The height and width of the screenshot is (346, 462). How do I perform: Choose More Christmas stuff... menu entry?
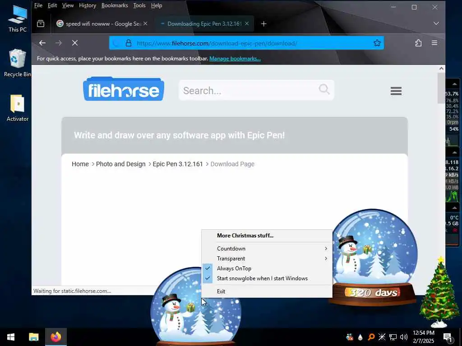click(267, 236)
